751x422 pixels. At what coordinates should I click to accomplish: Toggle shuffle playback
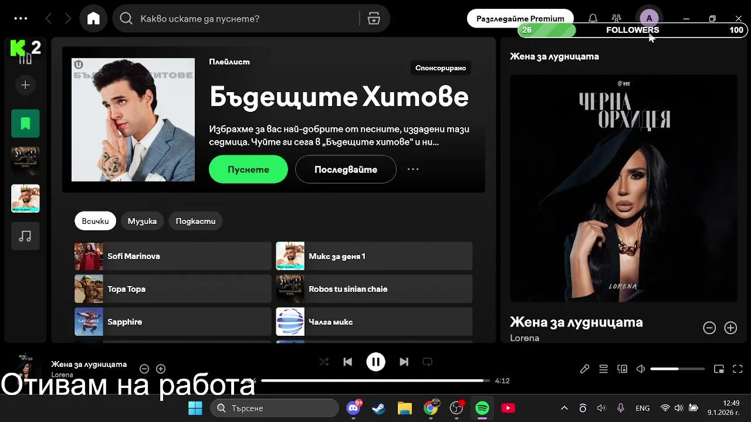point(324,362)
